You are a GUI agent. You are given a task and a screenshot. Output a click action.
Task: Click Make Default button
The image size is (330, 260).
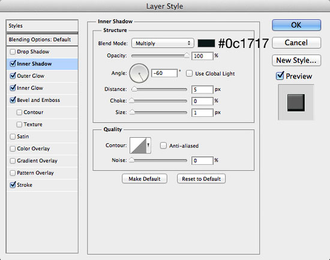(x=145, y=179)
